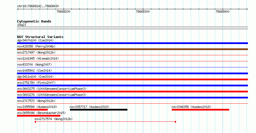Select the thin esv2717574 variant line
256x133 pixels.
coord(106,122)
